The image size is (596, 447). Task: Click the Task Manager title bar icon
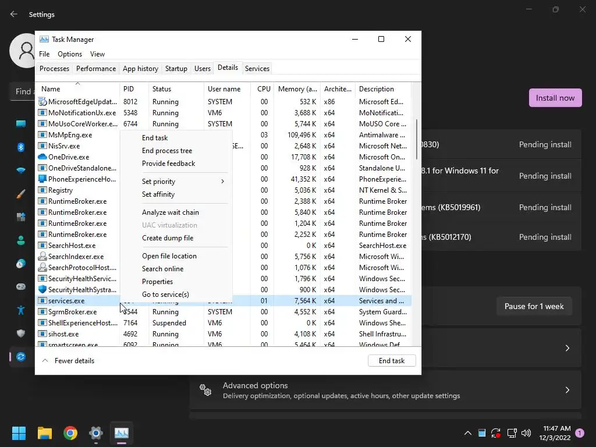tap(44, 39)
